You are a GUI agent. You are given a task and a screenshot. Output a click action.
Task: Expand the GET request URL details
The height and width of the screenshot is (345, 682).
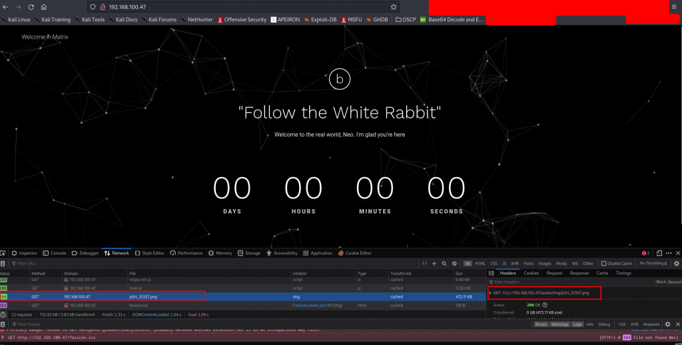[x=491, y=293]
